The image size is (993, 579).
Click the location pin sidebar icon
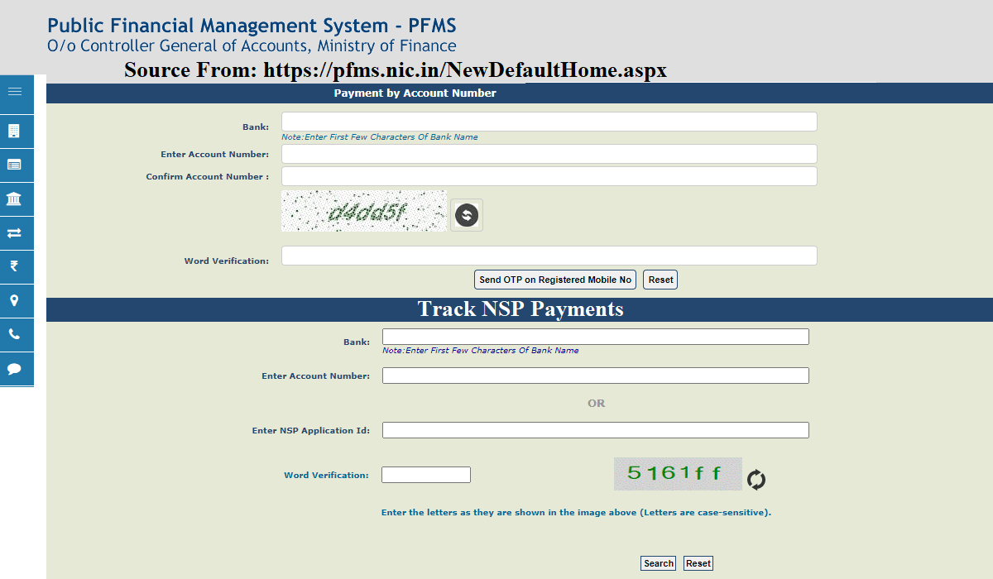coord(14,300)
